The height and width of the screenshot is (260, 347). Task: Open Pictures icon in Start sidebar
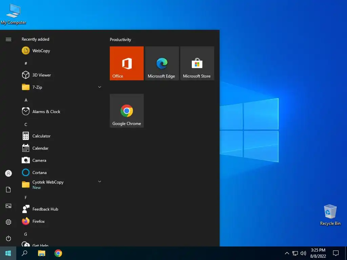[8, 206]
